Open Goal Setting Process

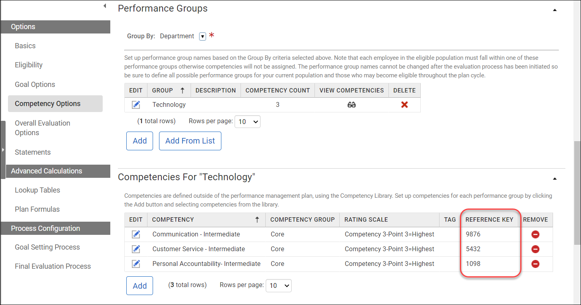(x=48, y=247)
